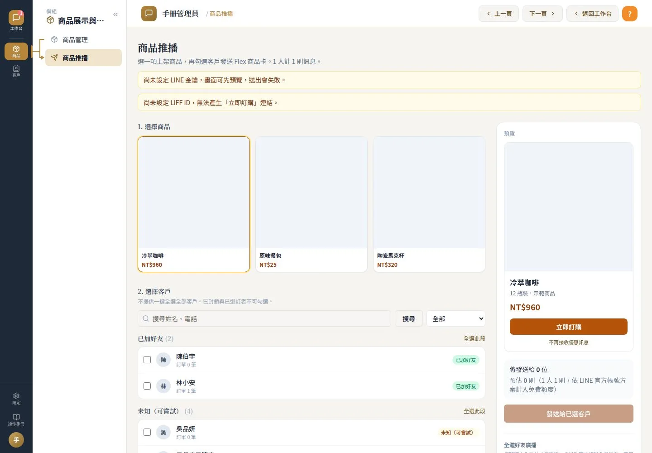Open the 全部 filter dropdown
652x453 pixels.
point(456,318)
